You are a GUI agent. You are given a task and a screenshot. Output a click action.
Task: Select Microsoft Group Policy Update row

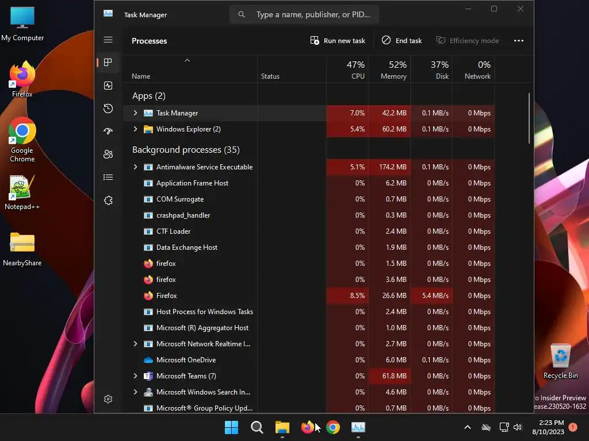click(308, 408)
